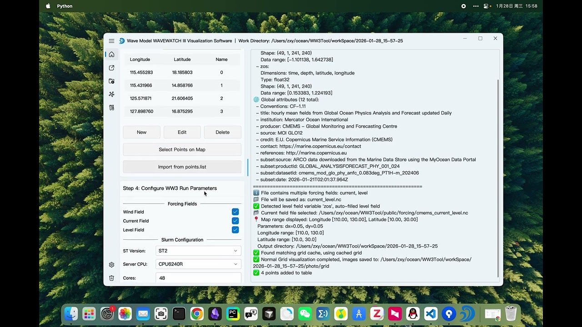This screenshot has width=582, height=327.
Task: Click the Cores input field
Action: point(198,277)
